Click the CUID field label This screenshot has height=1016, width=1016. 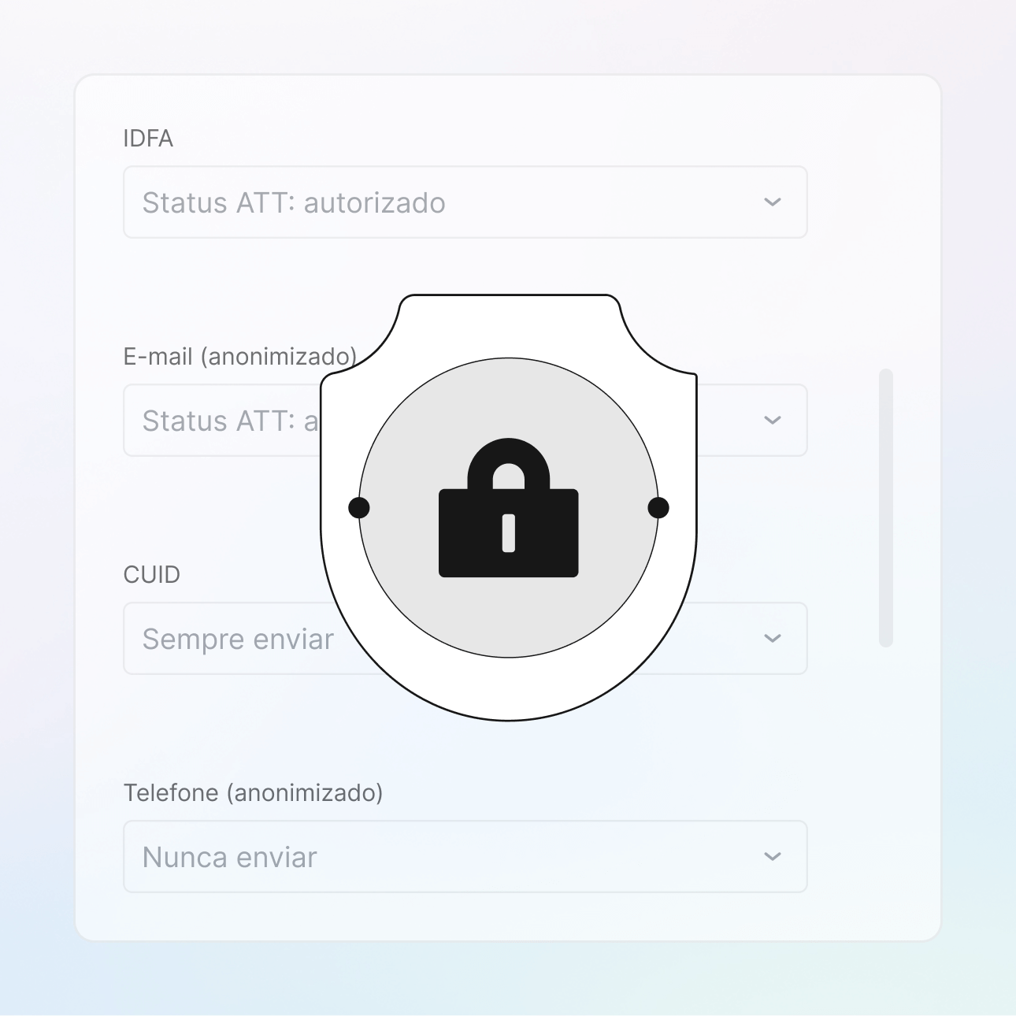[152, 575]
